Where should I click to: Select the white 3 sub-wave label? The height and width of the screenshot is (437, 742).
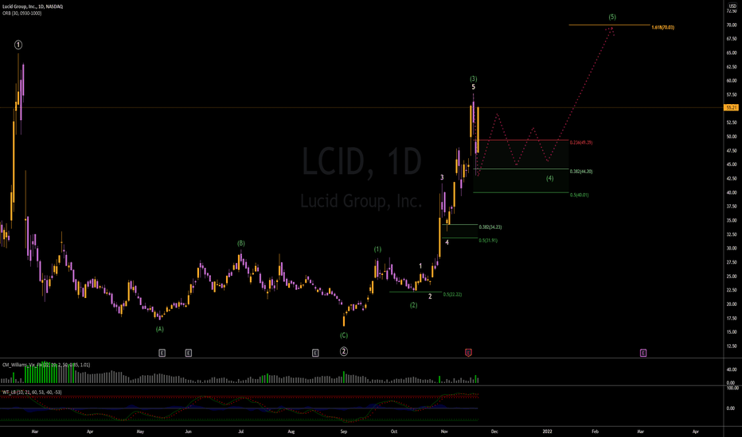point(442,178)
